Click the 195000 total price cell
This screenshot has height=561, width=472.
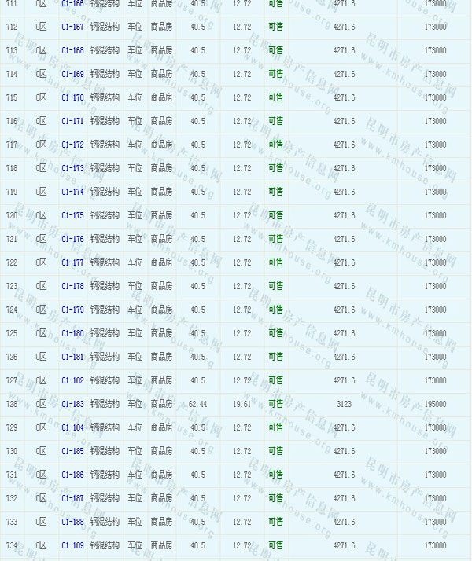435,404
